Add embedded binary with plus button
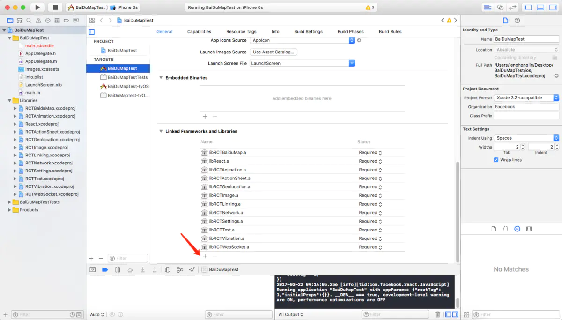The image size is (562, 320). click(x=205, y=116)
